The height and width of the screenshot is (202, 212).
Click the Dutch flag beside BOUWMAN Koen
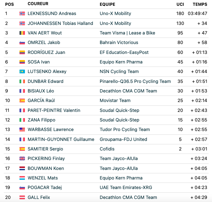coord(22,168)
